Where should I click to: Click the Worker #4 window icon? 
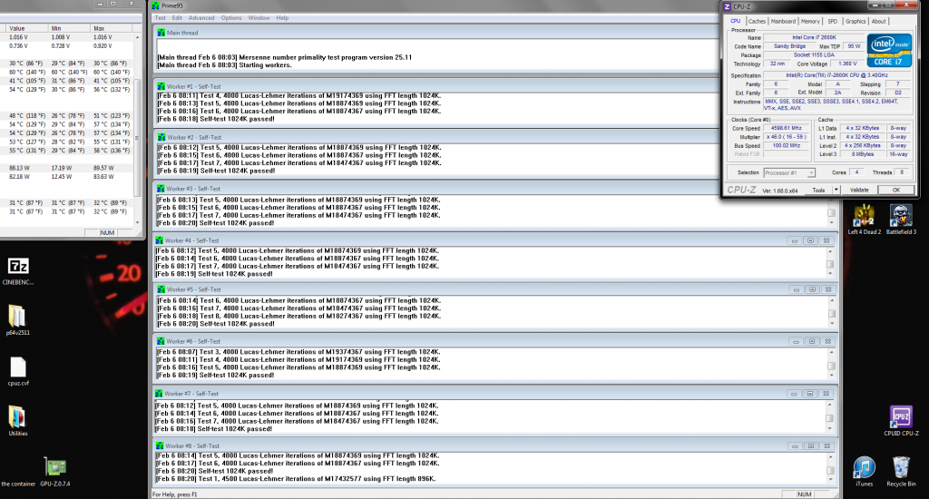pos(160,240)
